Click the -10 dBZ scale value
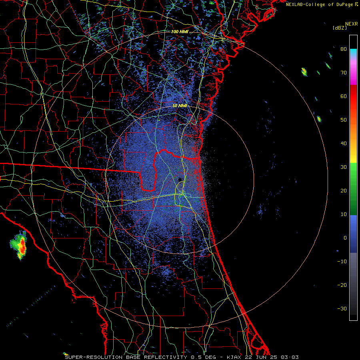The image size is (360, 360). coord(342,262)
